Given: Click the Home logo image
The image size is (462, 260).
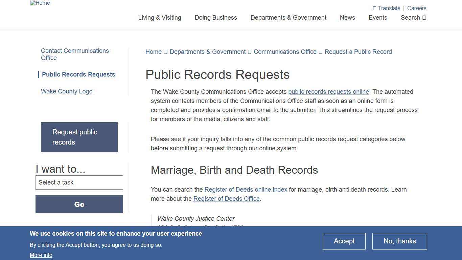Looking at the screenshot, I should tap(40, 3).
